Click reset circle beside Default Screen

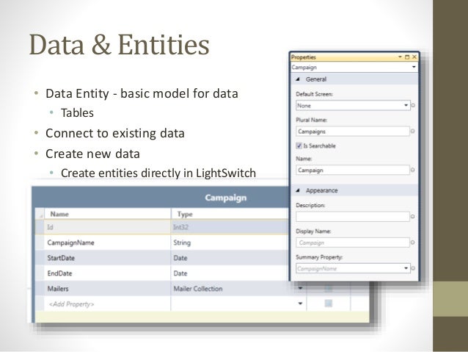[x=414, y=106]
